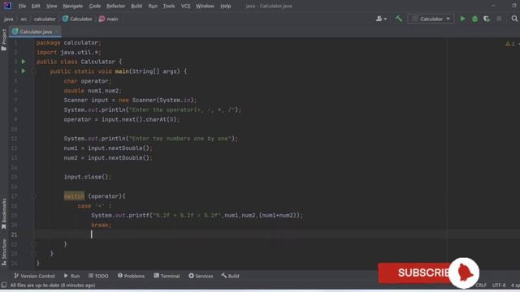Open the Run tool window

click(71, 276)
